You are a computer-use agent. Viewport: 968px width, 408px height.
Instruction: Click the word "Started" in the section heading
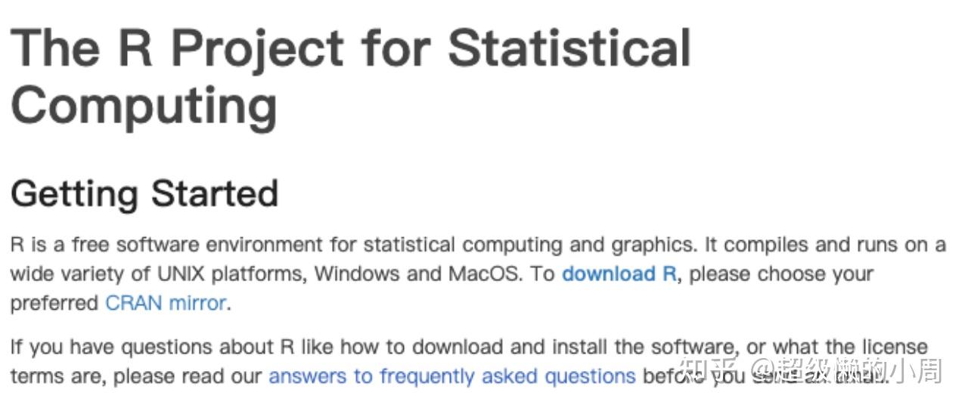pos(214,193)
